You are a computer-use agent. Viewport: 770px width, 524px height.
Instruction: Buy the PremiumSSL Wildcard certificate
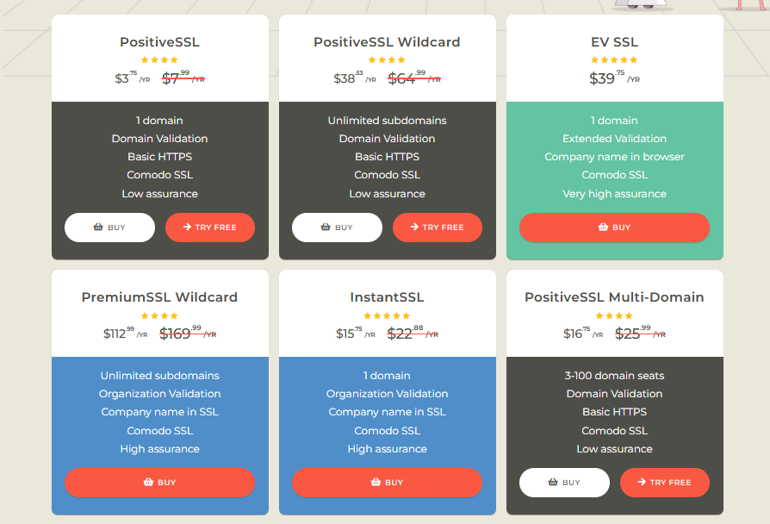[159, 483]
